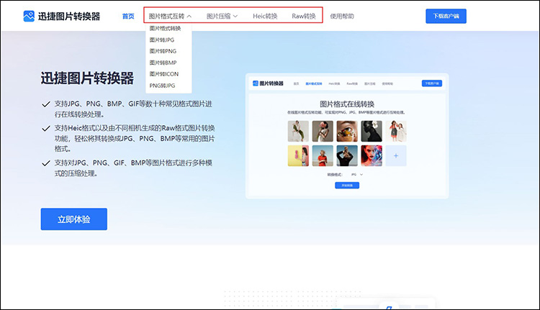The width and height of the screenshot is (540, 310).
Task: Click the checkmark beside 支持Heic格式
Action: coord(46,129)
